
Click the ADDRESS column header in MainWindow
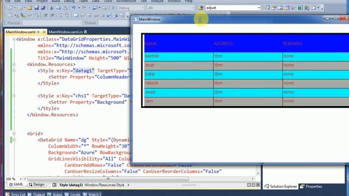248,44
